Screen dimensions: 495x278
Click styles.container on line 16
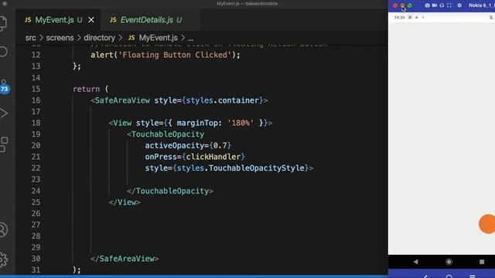pos(222,100)
